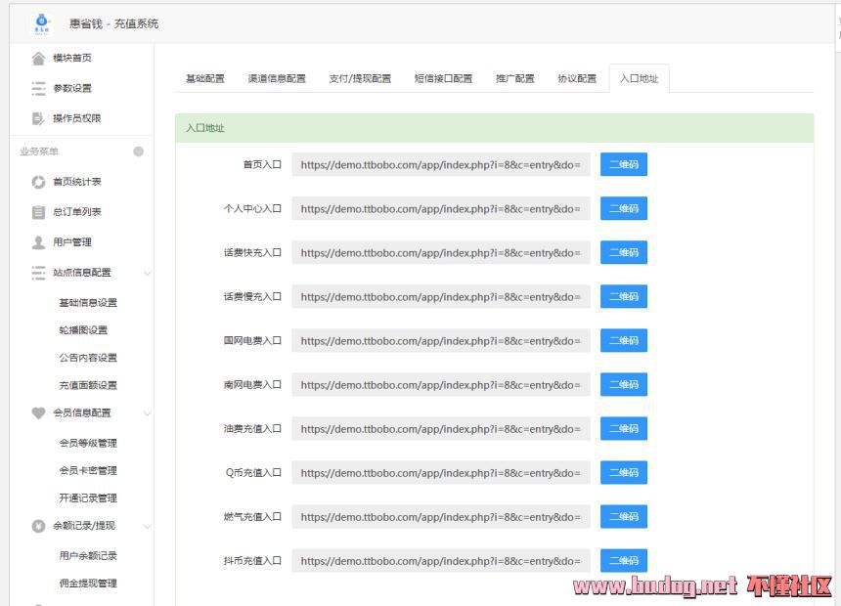Collapse the 站点信息配置 chevron
841x606 pixels.
[147, 273]
